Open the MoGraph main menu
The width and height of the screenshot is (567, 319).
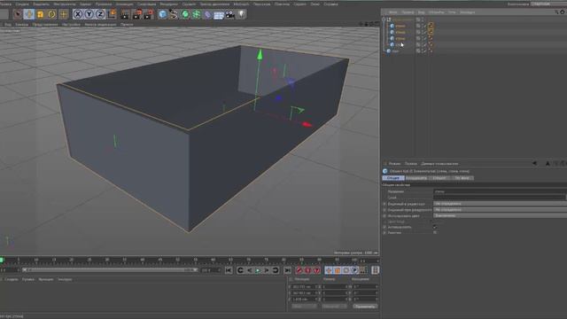[241, 4]
